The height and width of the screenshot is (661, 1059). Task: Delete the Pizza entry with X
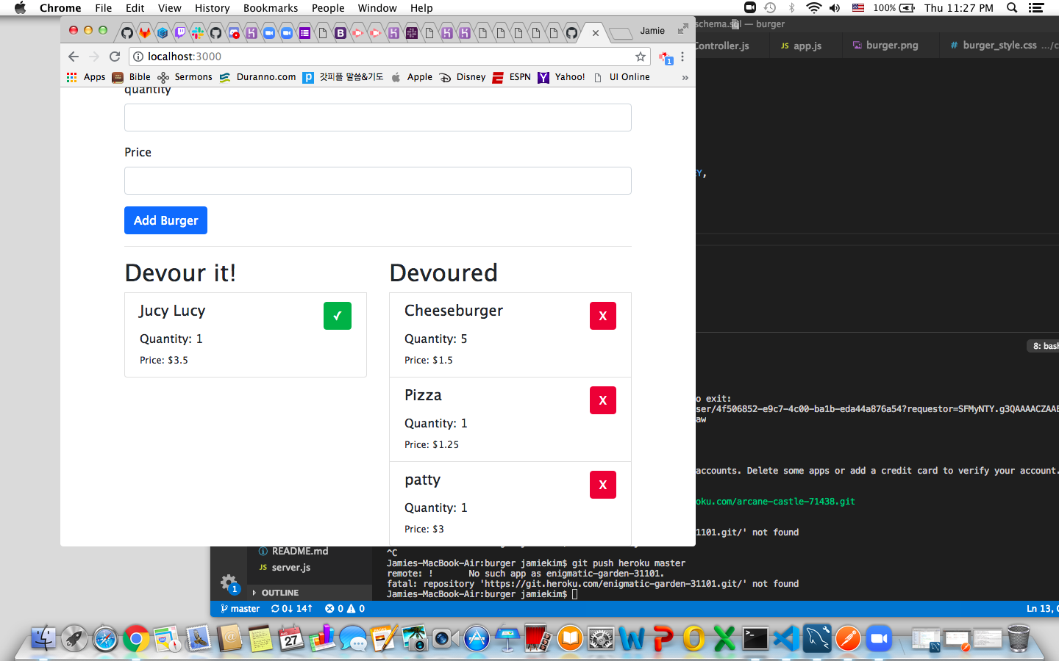(602, 400)
